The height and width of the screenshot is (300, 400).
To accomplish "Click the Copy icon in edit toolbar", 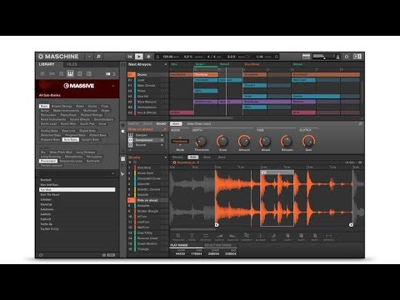I will (287, 237).
